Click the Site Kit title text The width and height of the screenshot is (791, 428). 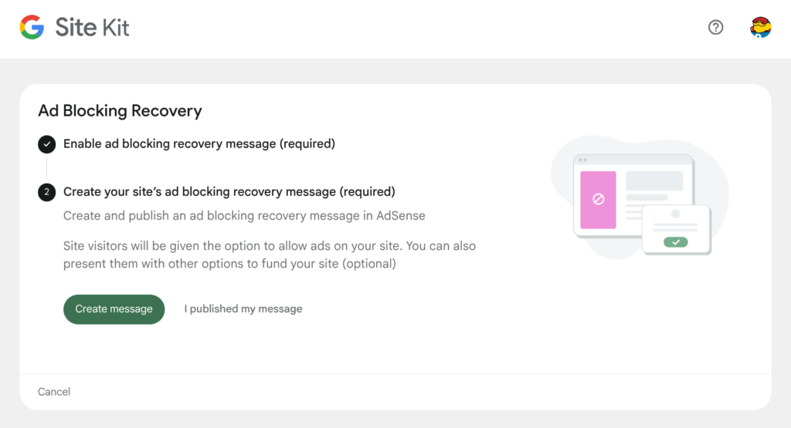[x=93, y=27]
